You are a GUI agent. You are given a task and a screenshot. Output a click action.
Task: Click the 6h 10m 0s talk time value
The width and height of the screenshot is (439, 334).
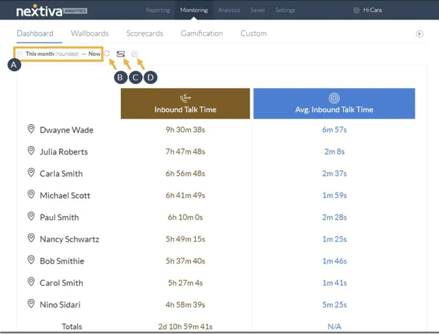(x=185, y=217)
